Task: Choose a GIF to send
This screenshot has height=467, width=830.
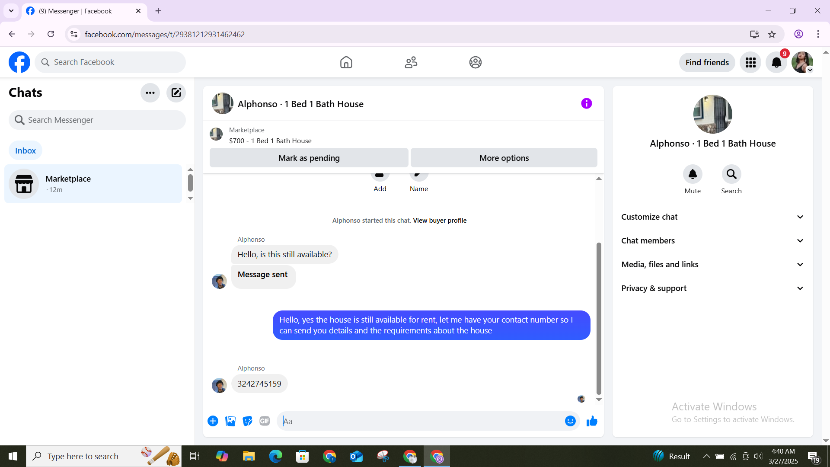Action: [x=265, y=421]
